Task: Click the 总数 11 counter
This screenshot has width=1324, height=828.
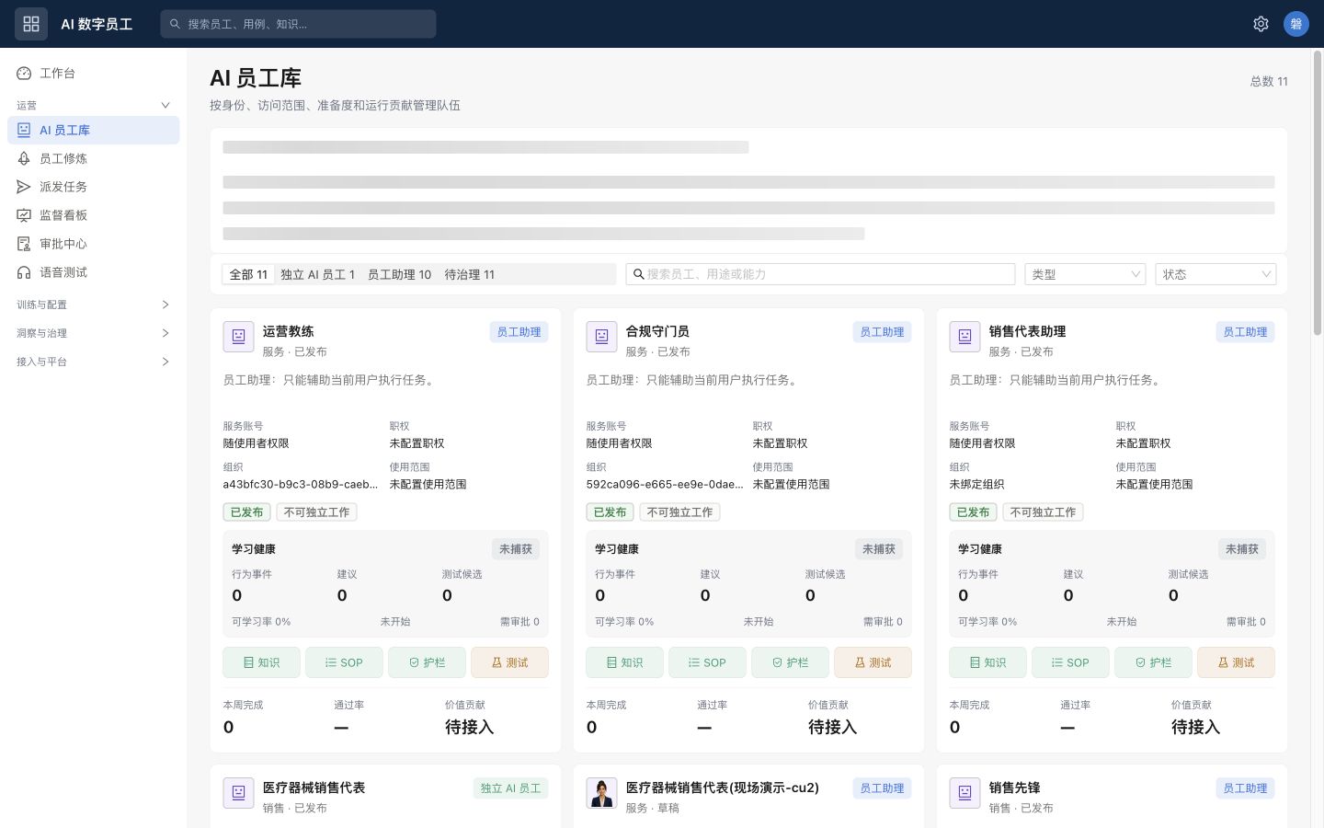Action: [1269, 81]
